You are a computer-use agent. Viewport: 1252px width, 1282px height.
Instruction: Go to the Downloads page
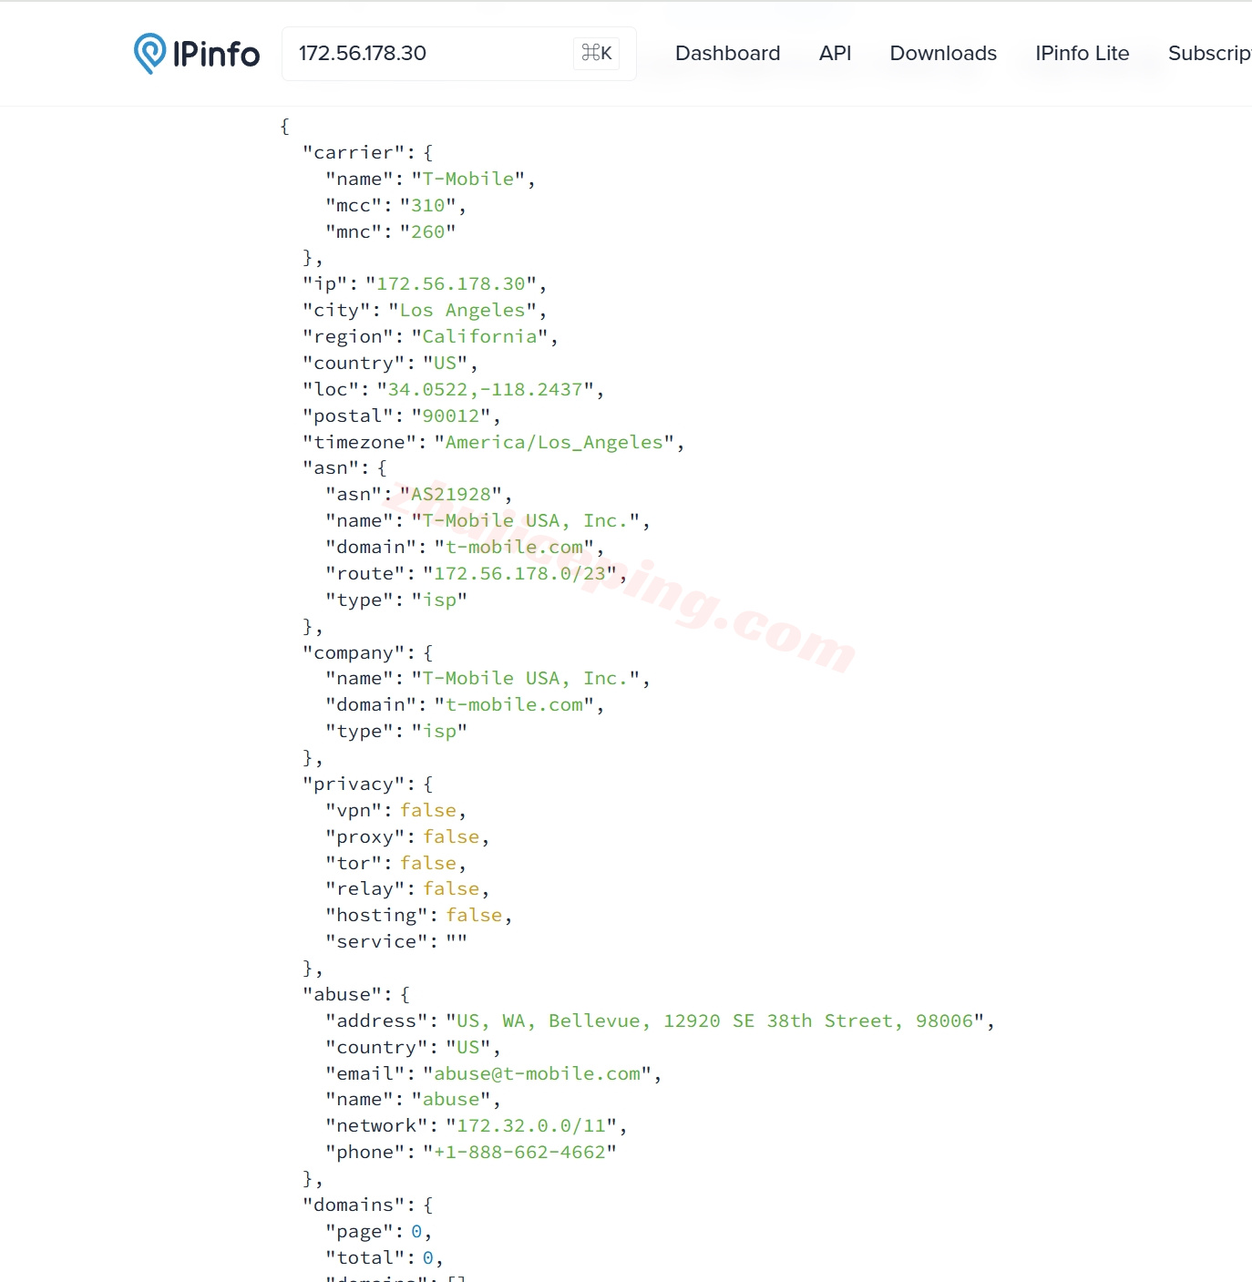click(943, 53)
